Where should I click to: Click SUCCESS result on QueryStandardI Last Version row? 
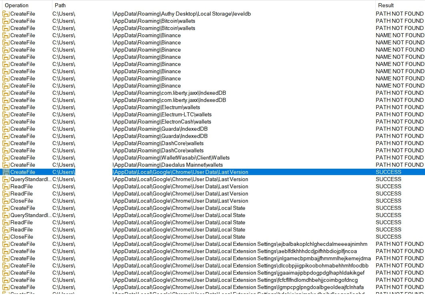coord(389,179)
